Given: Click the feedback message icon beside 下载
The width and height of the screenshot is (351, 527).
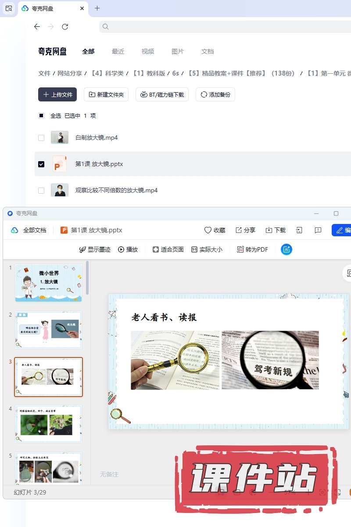Looking at the screenshot, I should coord(319,230).
